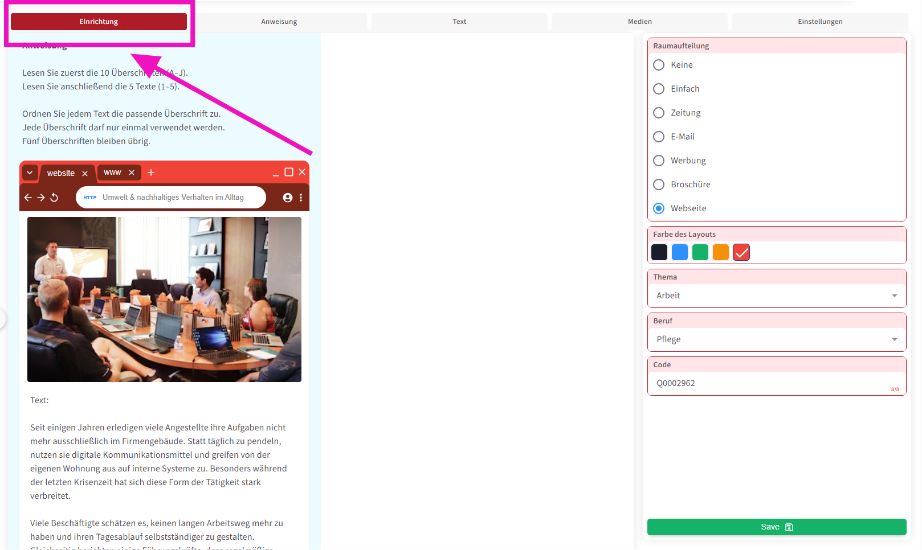Click the tab list chevron in mock browser

point(30,173)
